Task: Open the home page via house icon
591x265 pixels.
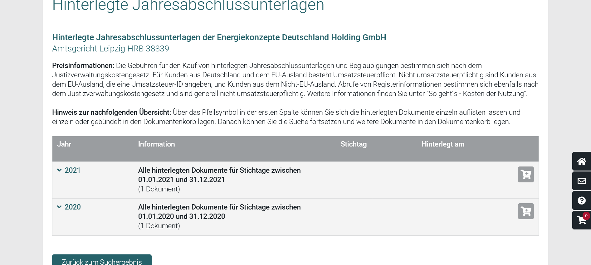Action: point(581,161)
